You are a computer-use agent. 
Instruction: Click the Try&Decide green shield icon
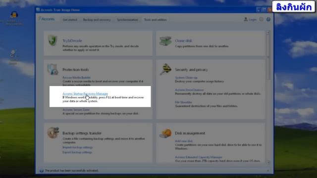[x=53, y=41]
